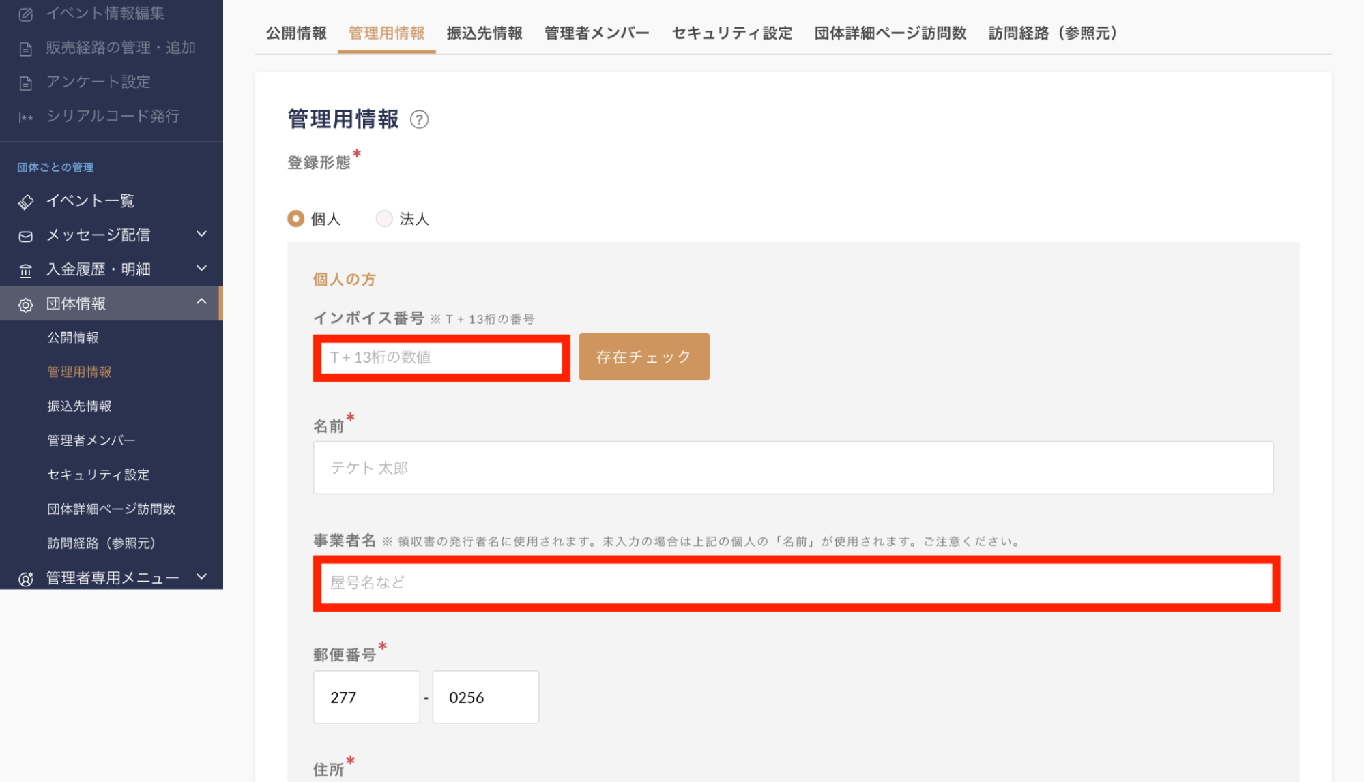Click the シリアルコード発行 code icon
Viewport: 1364px width, 782px height.
(x=26, y=117)
